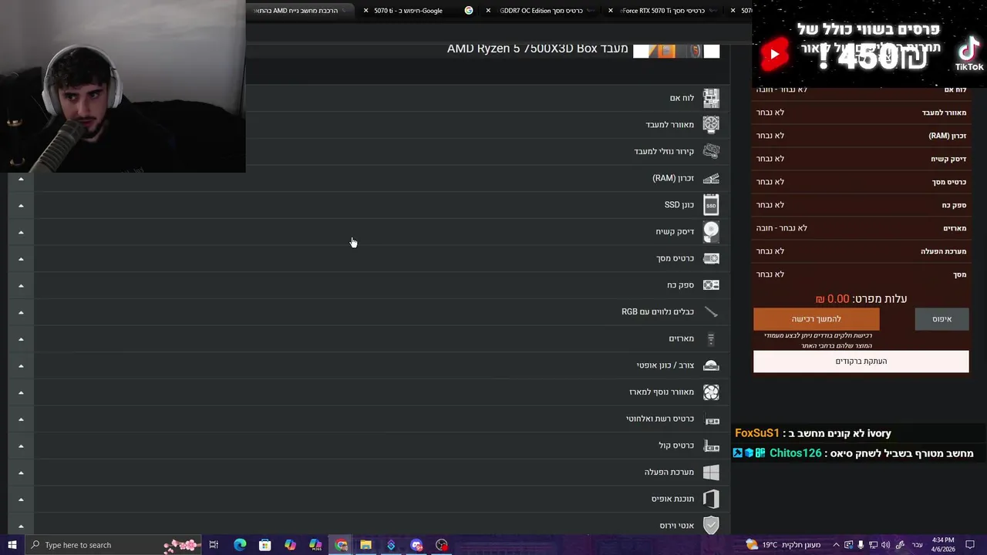Image resolution: width=987 pixels, height=555 pixels.
Task: Click the זכרון (RAM) row in the summary panel
Action: pos(861,136)
